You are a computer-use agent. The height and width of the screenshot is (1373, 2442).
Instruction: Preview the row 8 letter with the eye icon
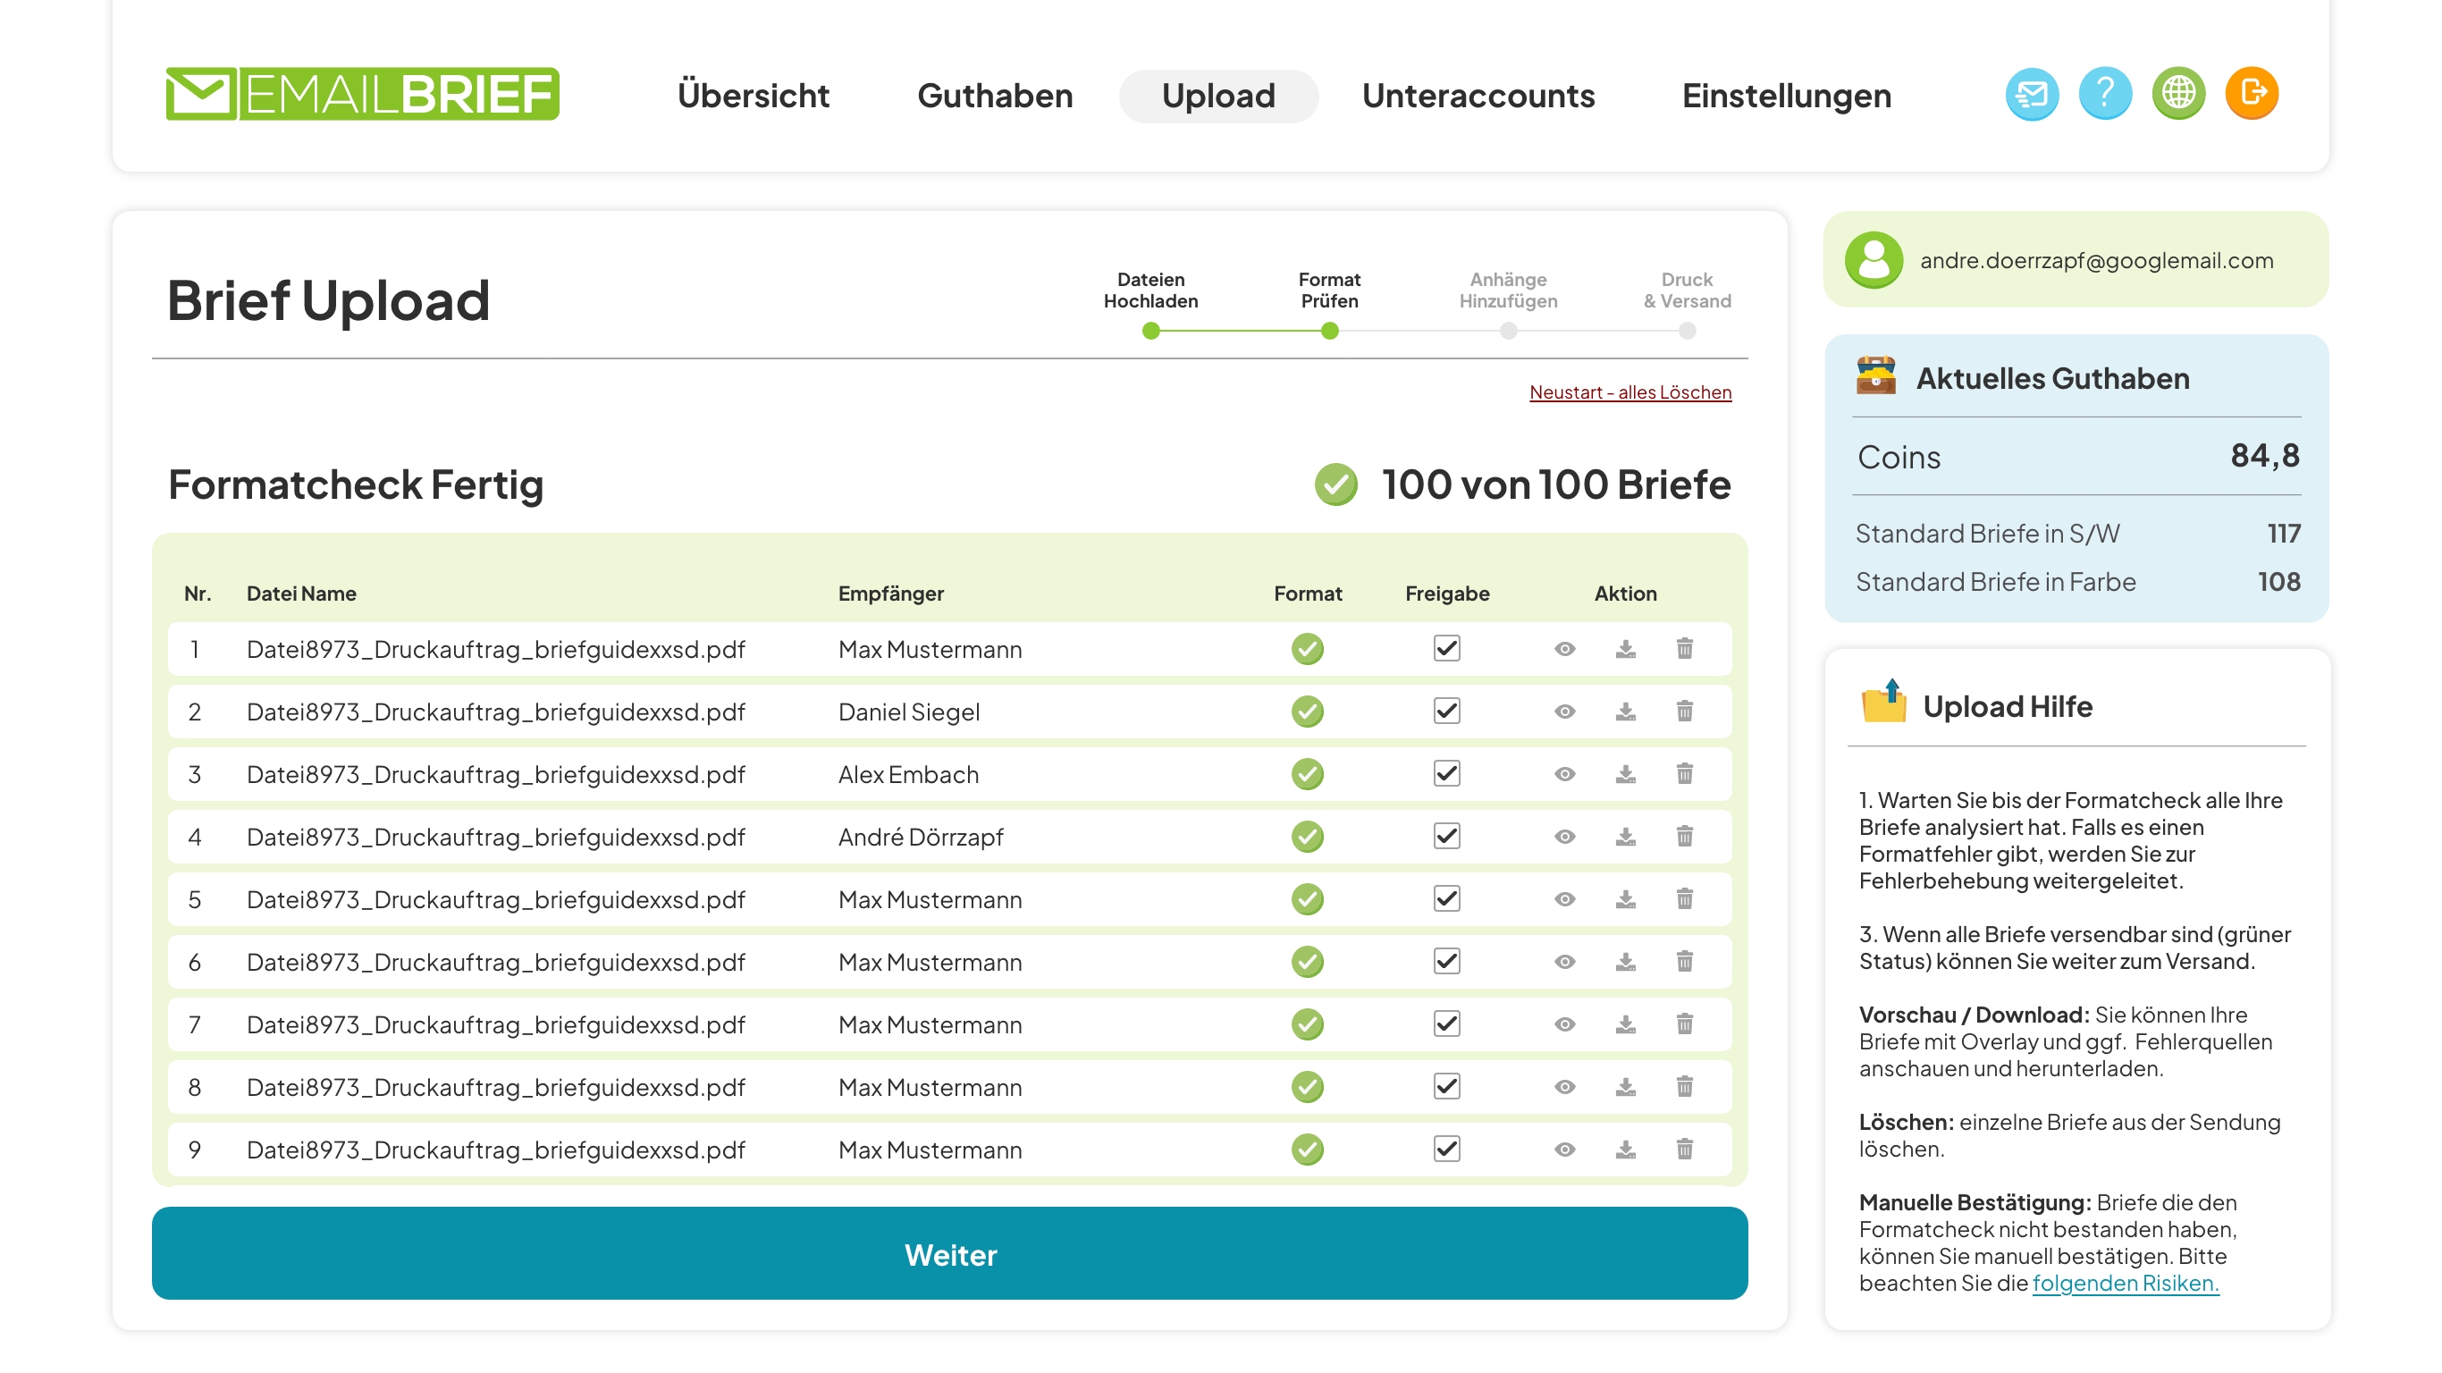1564,1088
